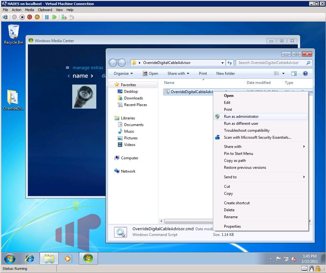Click the red Shut Down VM icon
Screen dimensions: 326x273
tap(29, 17)
